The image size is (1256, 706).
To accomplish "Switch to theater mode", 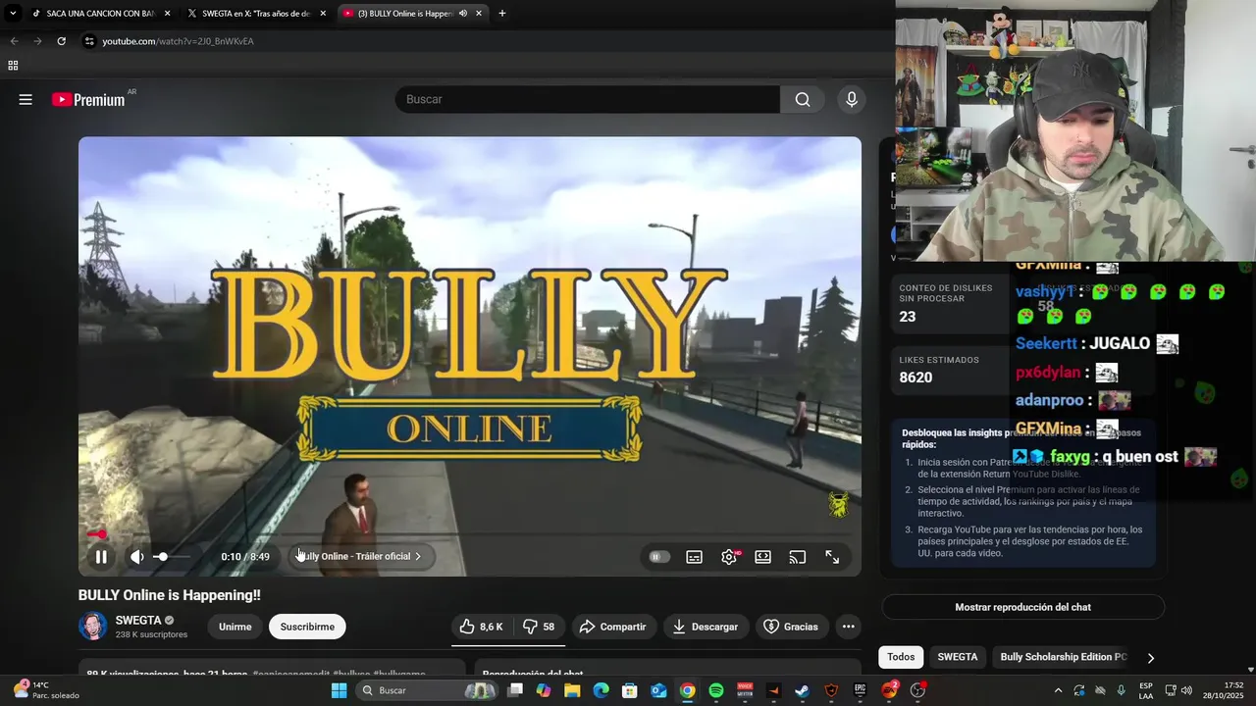I will (762, 557).
